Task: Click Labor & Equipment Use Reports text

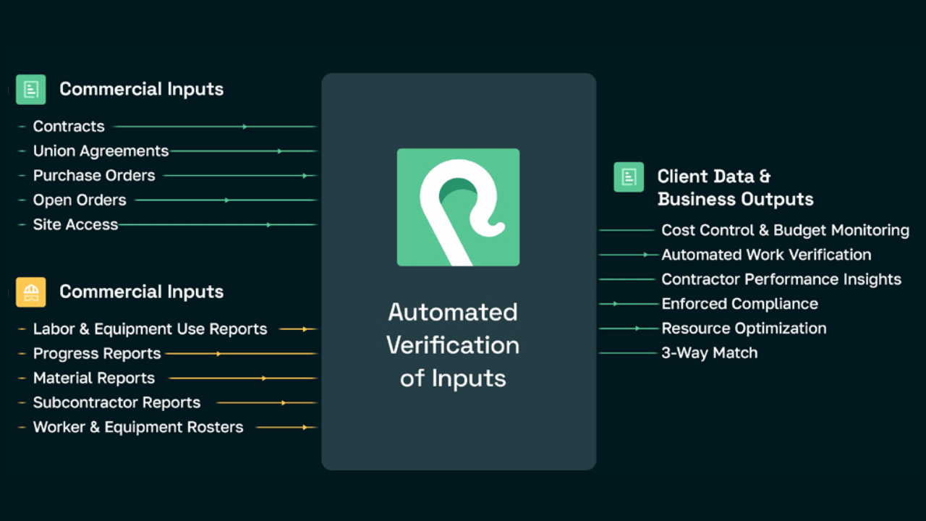Action: pyautogui.click(x=150, y=329)
